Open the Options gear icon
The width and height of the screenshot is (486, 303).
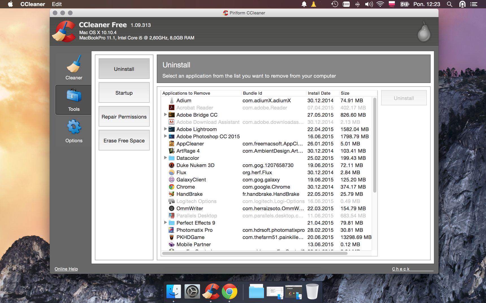pyautogui.click(x=74, y=127)
